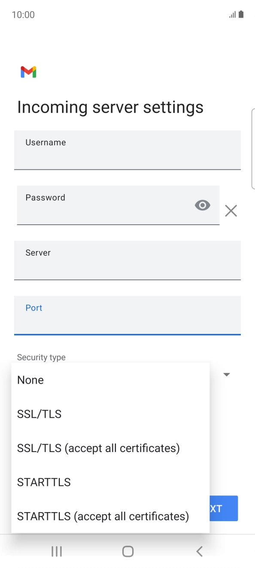Open the Security type dropdown arrow
Viewport: 255px width, 568px height.
226,374
